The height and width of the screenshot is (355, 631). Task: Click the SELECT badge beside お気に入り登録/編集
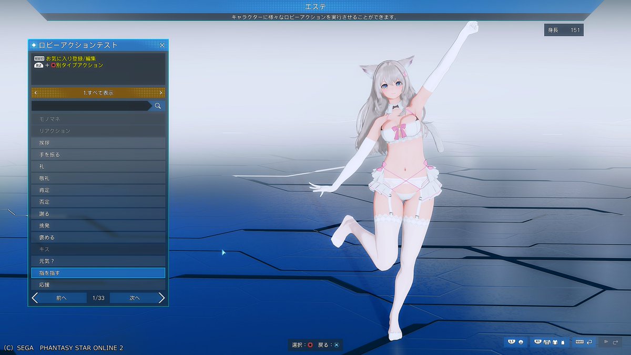[39, 58]
